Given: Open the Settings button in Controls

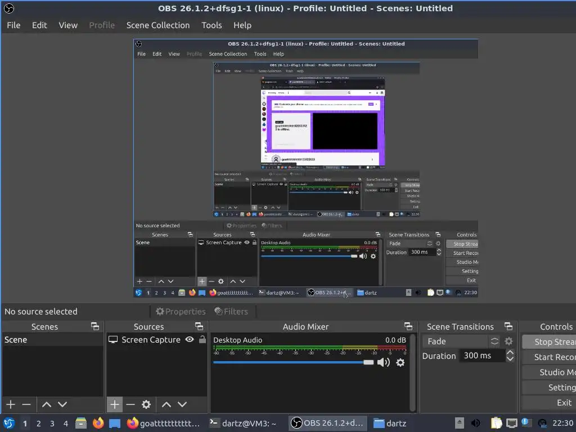Looking at the screenshot, I should 549,388.
